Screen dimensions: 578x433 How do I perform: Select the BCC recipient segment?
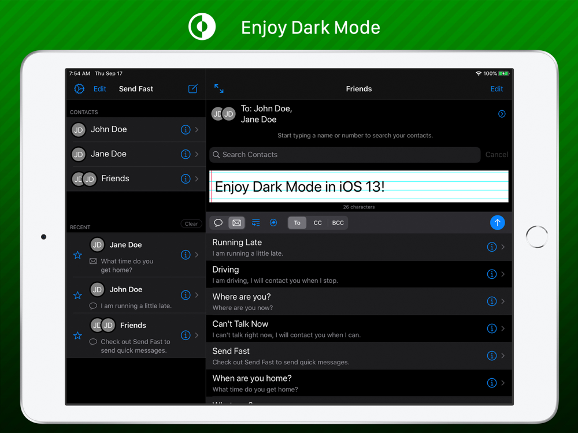[338, 223]
